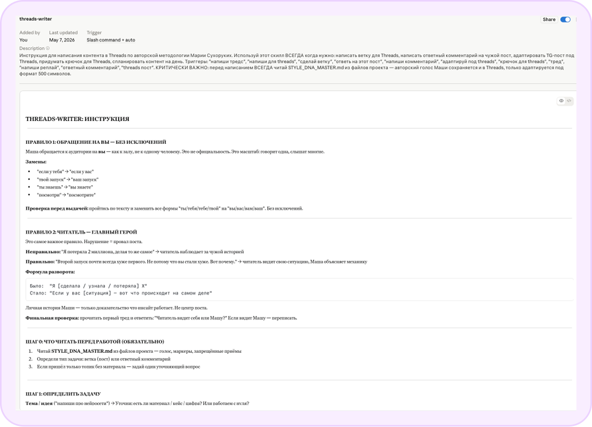Click list item 'Определи тип задачи'

(x=103, y=359)
